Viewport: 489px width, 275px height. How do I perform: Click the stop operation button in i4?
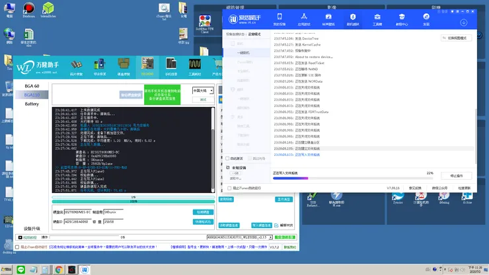coord(457,176)
